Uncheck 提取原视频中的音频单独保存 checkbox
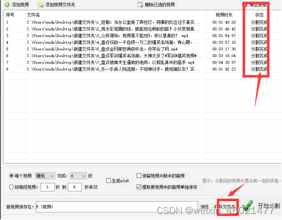Viewport: 282px width, 220px height. pyautogui.click(x=139, y=187)
